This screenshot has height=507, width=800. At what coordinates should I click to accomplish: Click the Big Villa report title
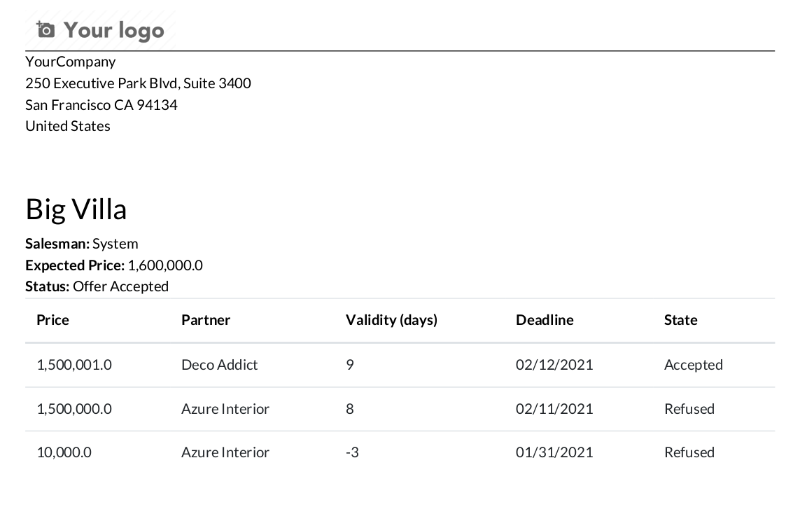(76, 208)
